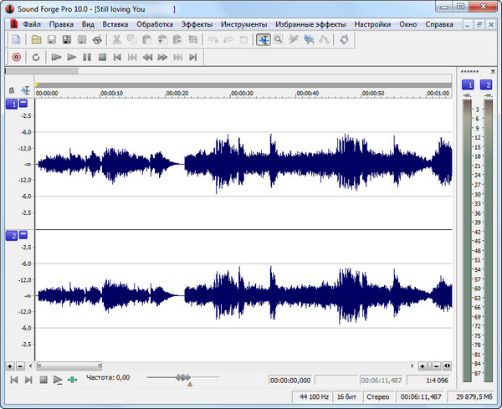Open the Инструменты menu
The width and height of the screenshot is (502, 409).
tap(244, 24)
